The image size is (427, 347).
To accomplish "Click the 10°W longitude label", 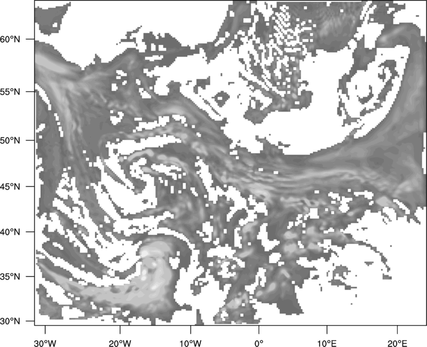I will pos(191,343).
